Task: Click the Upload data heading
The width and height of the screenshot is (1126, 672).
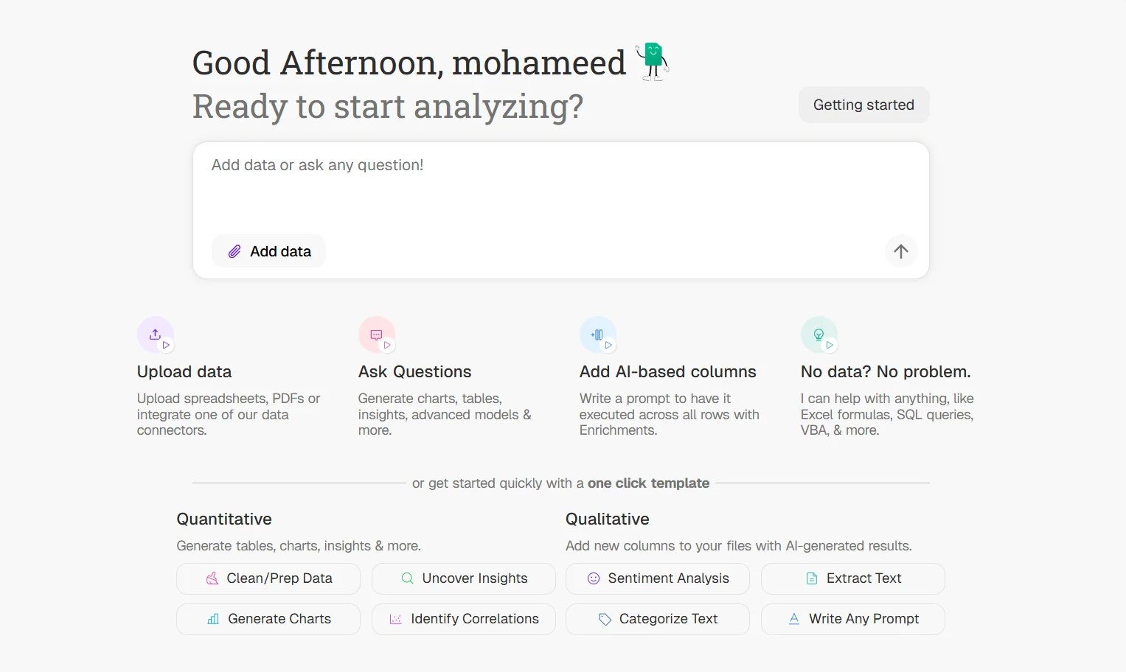Action: (184, 371)
